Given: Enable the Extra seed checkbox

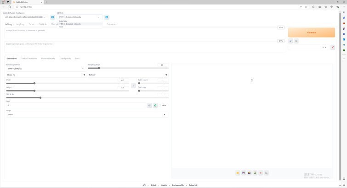Looking at the screenshot, I should point(160,106).
